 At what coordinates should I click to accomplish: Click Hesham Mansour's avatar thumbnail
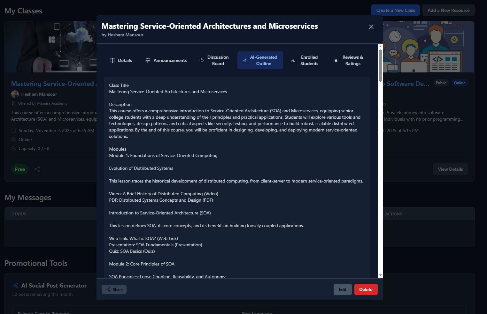[15, 94]
